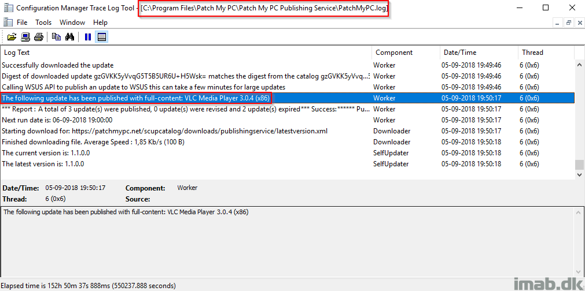Select the VLC Media Player published row
The image size is (585, 291).
[287, 98]
